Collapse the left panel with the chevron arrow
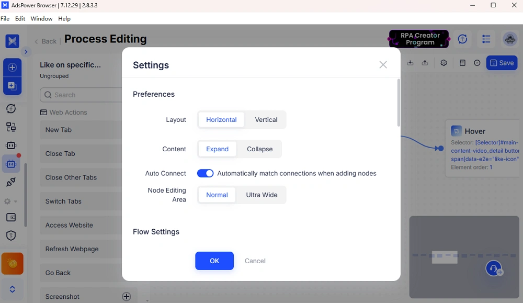Screen dimensions: 523x303 26,52
